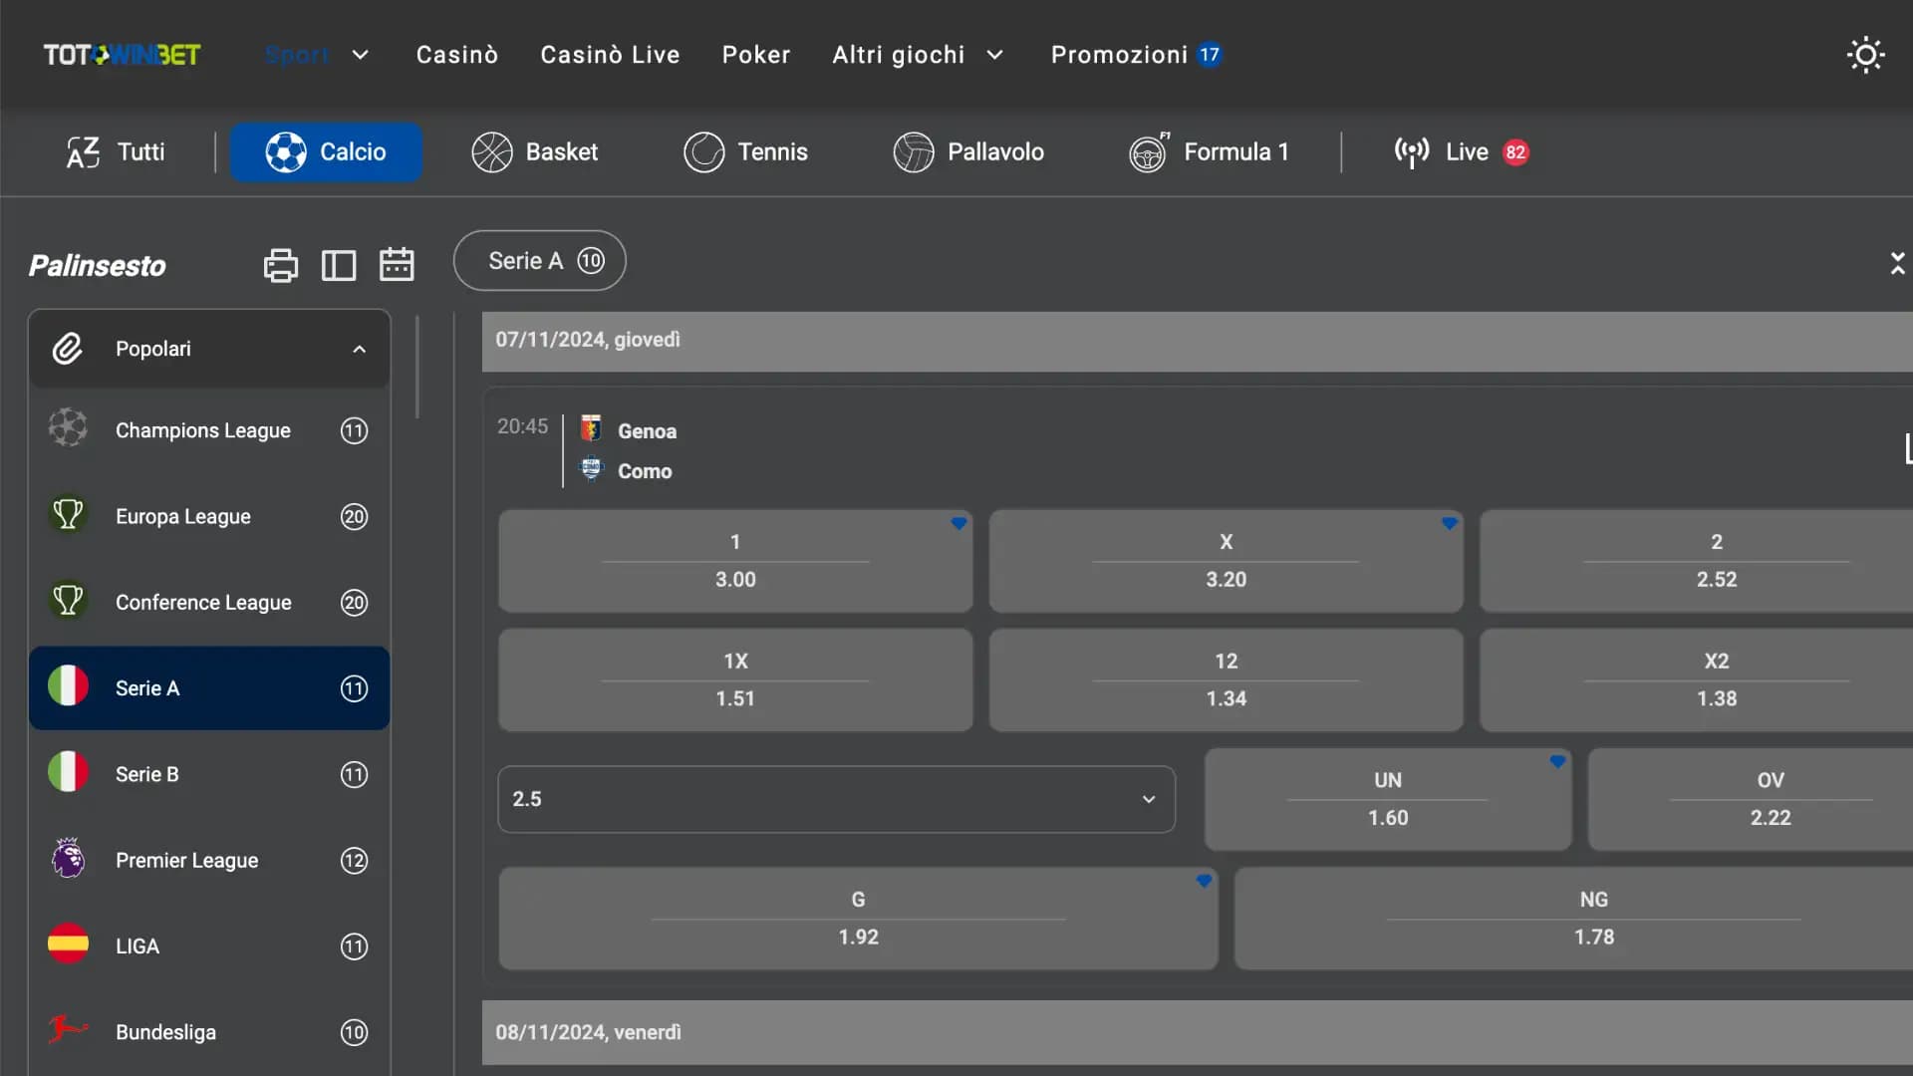The image size is (1913, 1076).
Task: Click the Popolari paperclip icon
Action: click(67, 349)
